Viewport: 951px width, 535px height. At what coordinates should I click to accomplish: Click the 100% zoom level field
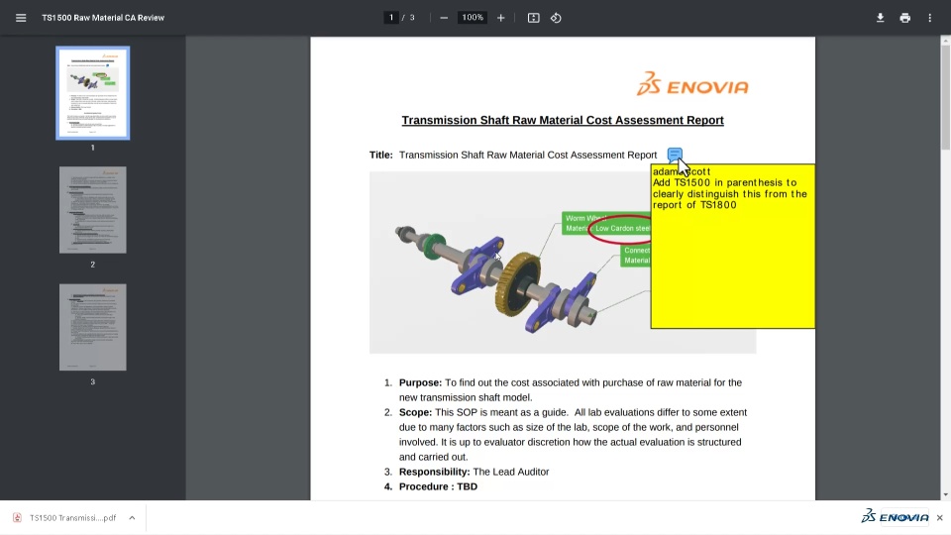click(x=473, y=18)
